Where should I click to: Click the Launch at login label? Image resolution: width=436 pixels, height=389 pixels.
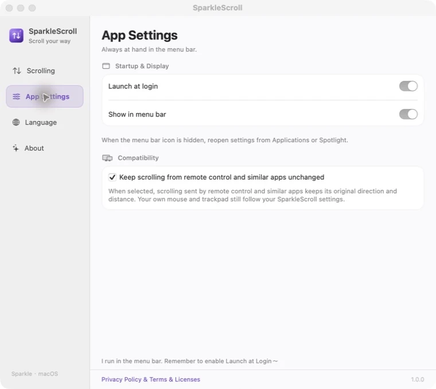pos(133,86)
